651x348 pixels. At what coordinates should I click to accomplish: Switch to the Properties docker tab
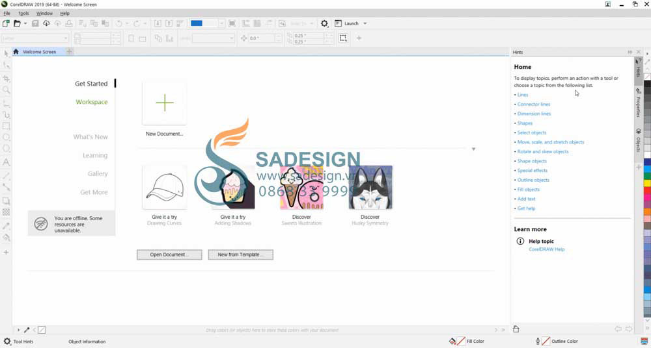coord(638,103)
